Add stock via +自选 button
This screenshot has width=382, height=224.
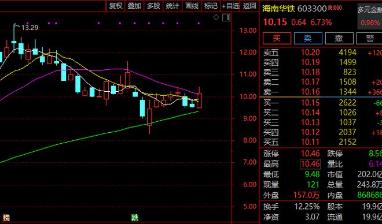tap(230, 6)
